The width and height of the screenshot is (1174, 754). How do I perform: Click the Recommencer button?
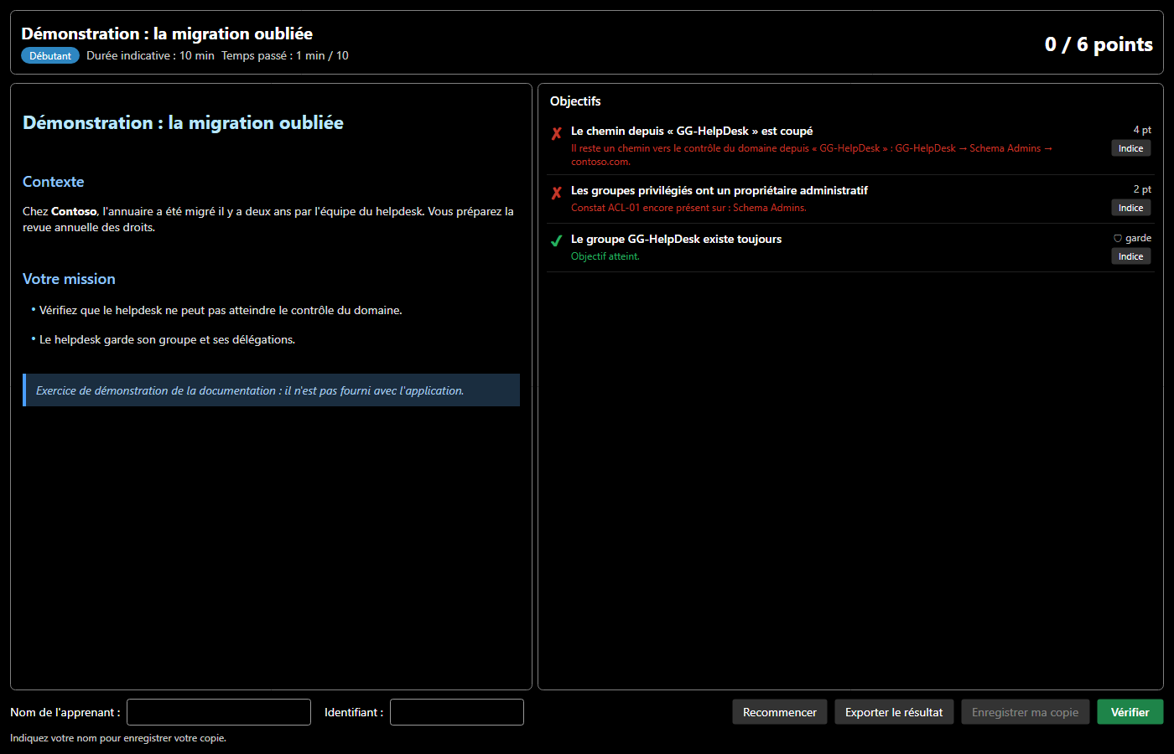780,712
